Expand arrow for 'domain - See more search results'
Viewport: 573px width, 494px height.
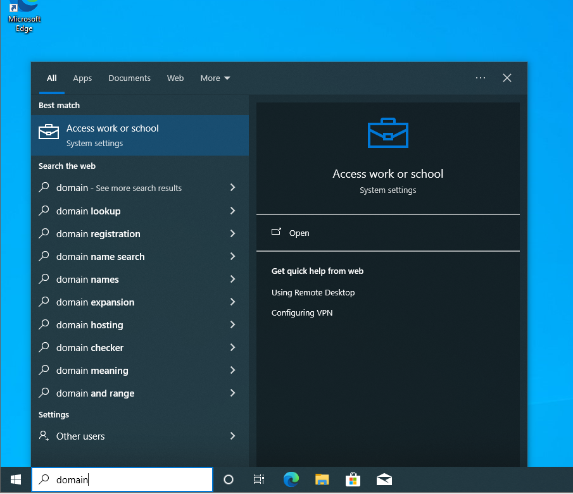[x=233, y=188]
